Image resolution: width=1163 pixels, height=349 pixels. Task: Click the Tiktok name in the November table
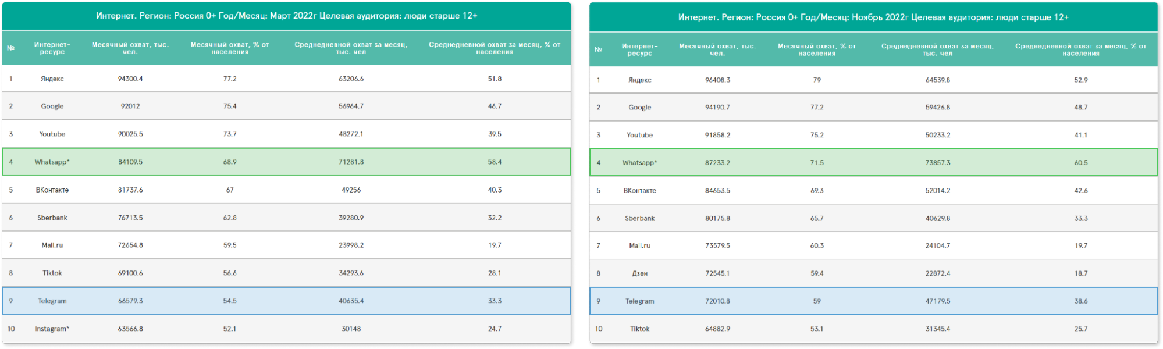pos(639,329)
